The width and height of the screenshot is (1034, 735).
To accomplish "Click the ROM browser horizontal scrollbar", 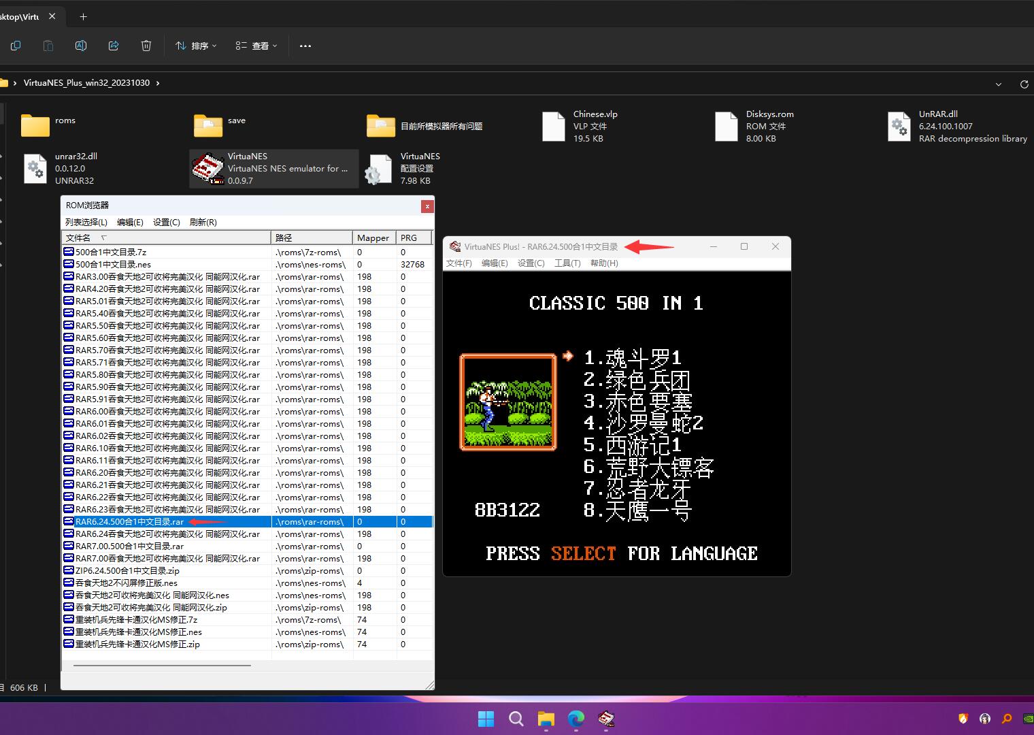I will 162,665.
